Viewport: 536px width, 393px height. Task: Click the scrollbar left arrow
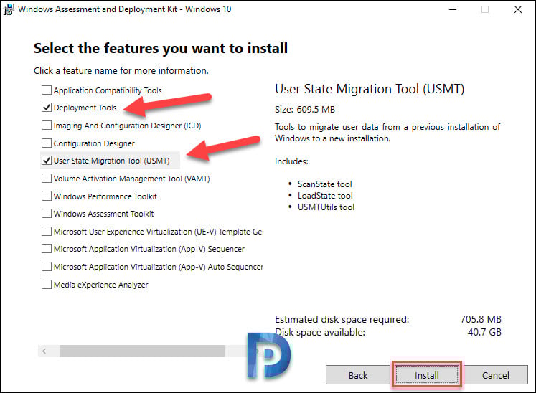44,351
